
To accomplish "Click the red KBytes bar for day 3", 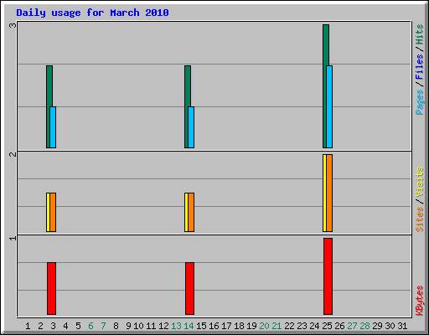I will tap(52, 288).
